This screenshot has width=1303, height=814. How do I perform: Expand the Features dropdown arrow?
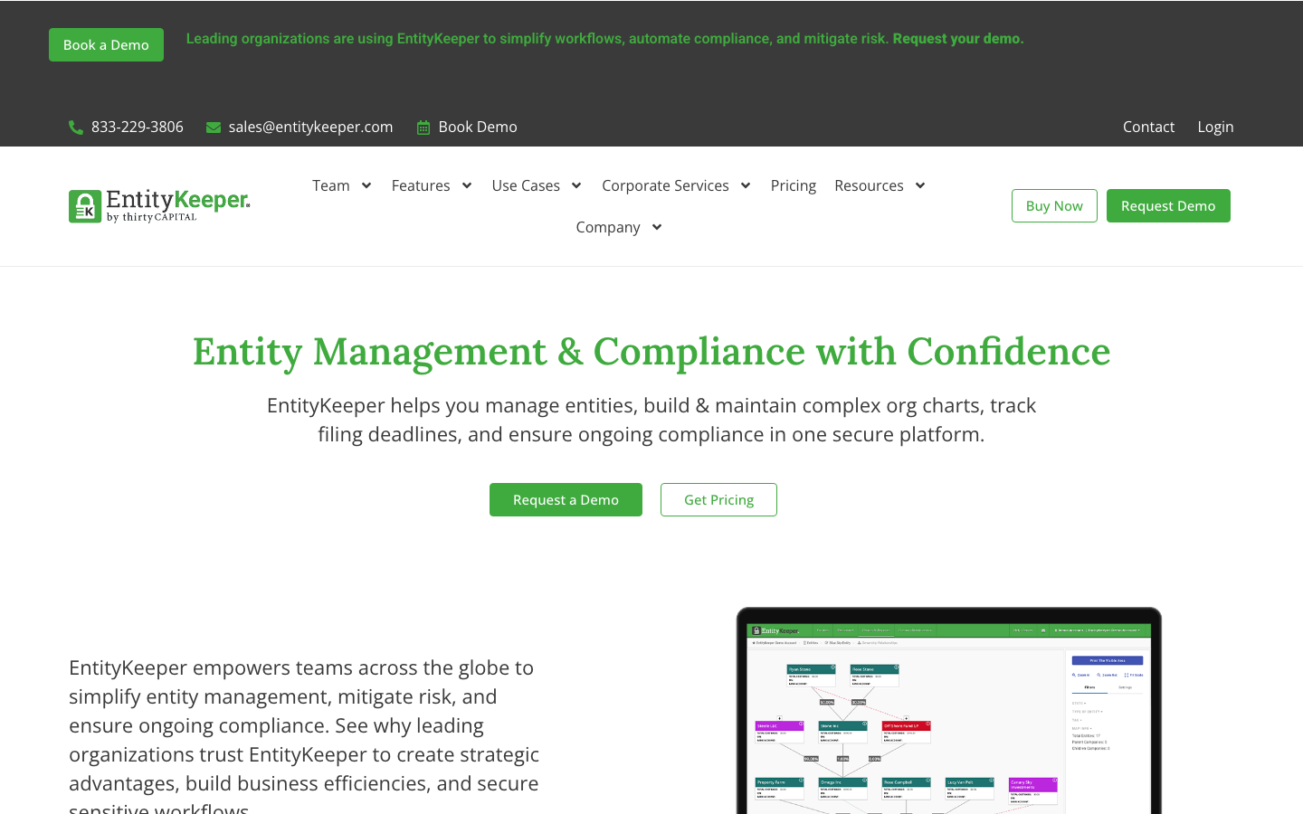[467, 185]
